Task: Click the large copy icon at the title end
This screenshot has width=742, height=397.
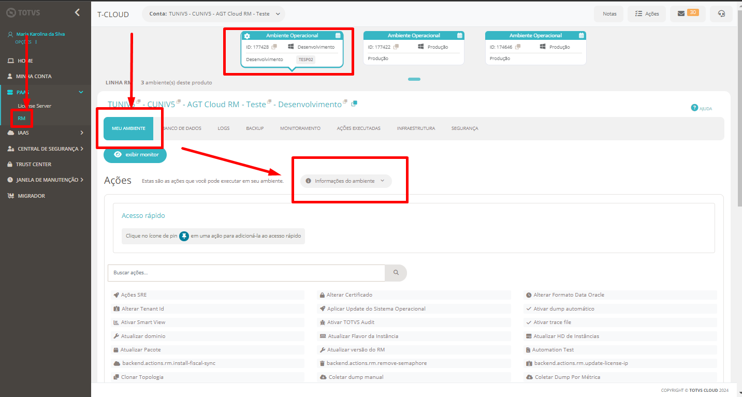Action: [x=354, y=104]
